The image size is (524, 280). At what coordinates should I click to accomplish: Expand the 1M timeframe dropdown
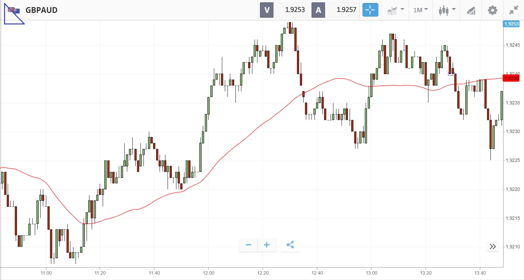pos(420,10)
